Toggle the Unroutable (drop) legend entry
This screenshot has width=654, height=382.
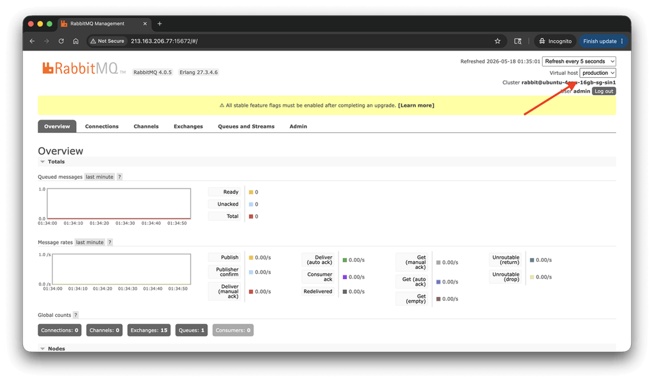click(506, 277)
